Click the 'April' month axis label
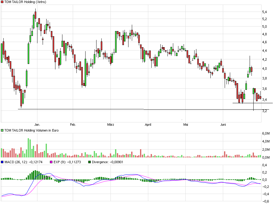Screen dimensions: 274x204 click(x=148, y=125)
